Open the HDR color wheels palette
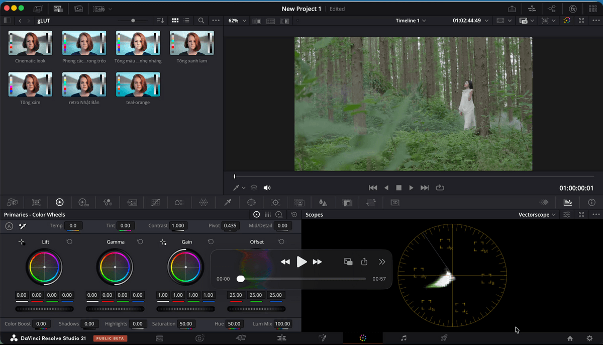Screen dimensions: 603x345 [83, 202]
